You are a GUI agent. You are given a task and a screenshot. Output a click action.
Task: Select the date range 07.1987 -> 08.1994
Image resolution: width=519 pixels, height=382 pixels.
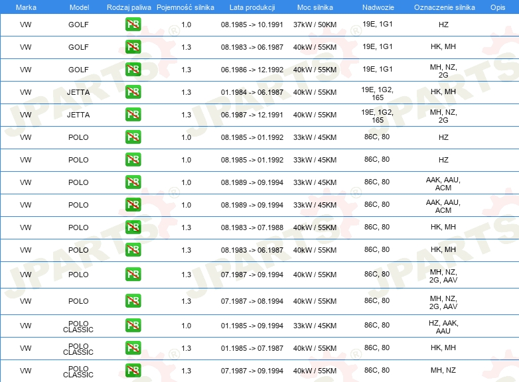[252, 301]
